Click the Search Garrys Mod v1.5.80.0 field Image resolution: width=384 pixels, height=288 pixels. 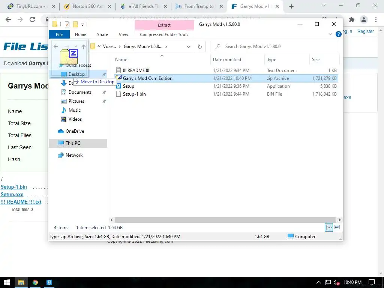tap(274, 46)
